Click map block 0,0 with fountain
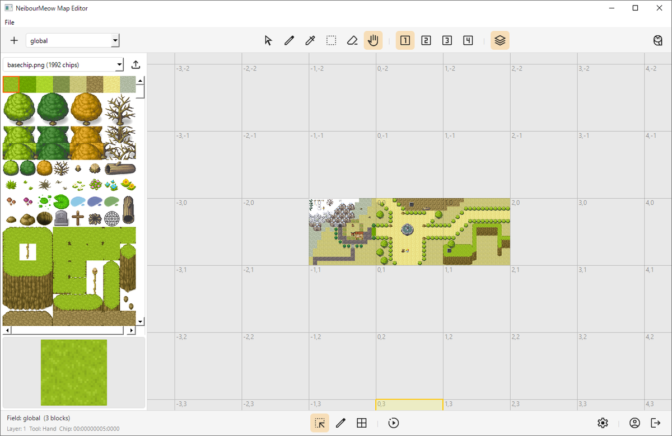The height and width of the screenshot is (436, 672). tap(409, 232)
